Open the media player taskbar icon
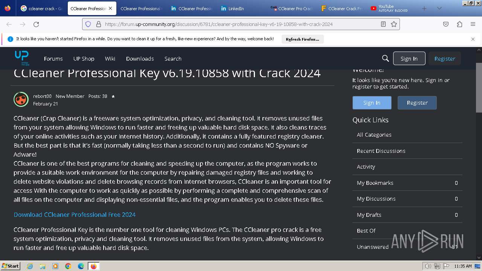The image size is (482, 271). tap(55, 266)
